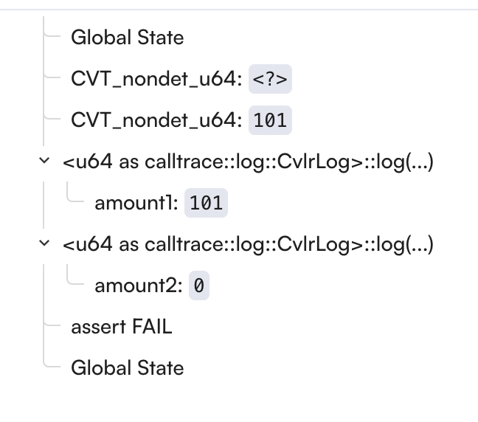The width and height of the screenshot is (478, 422).
Task: Click the 101 value badge of amount1
Action: [206, 203]
